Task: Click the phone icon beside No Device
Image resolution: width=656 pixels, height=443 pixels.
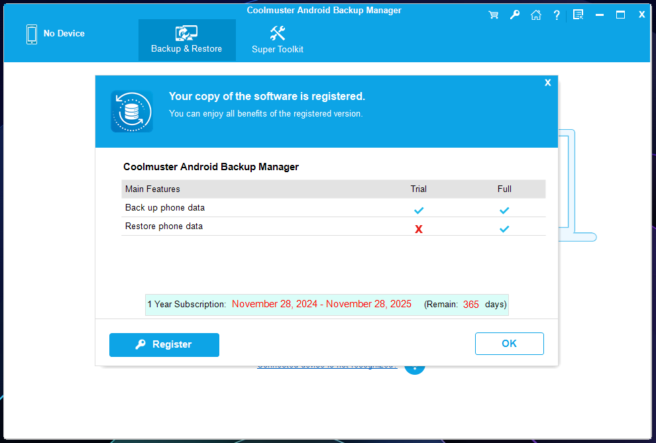Action: click(x=32, y=34)
